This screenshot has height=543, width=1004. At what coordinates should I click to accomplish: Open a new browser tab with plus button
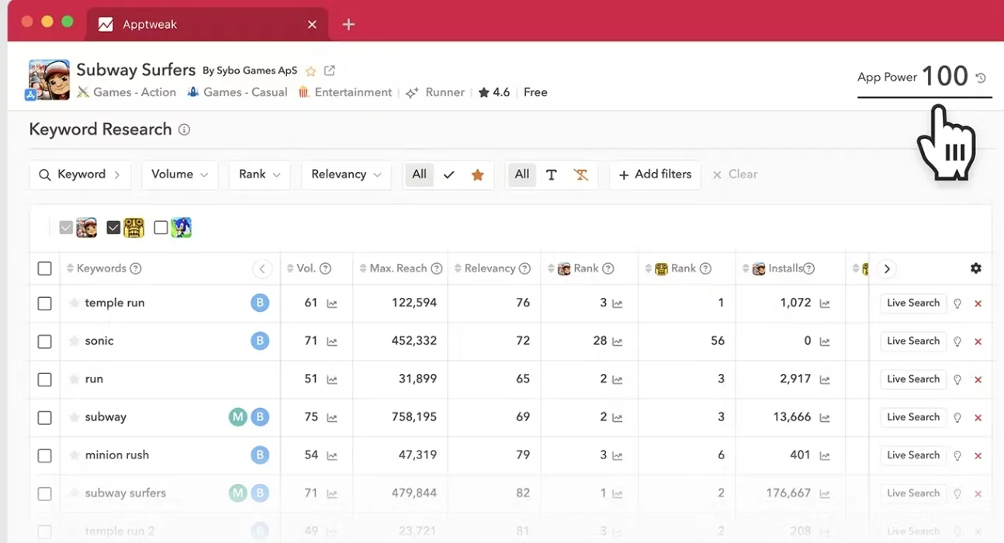coord(348,24)
